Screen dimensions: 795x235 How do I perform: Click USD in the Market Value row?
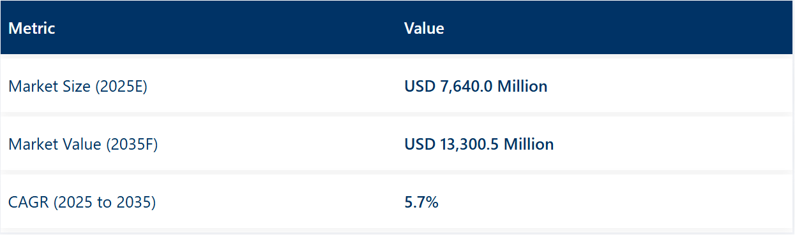(420, 144)
